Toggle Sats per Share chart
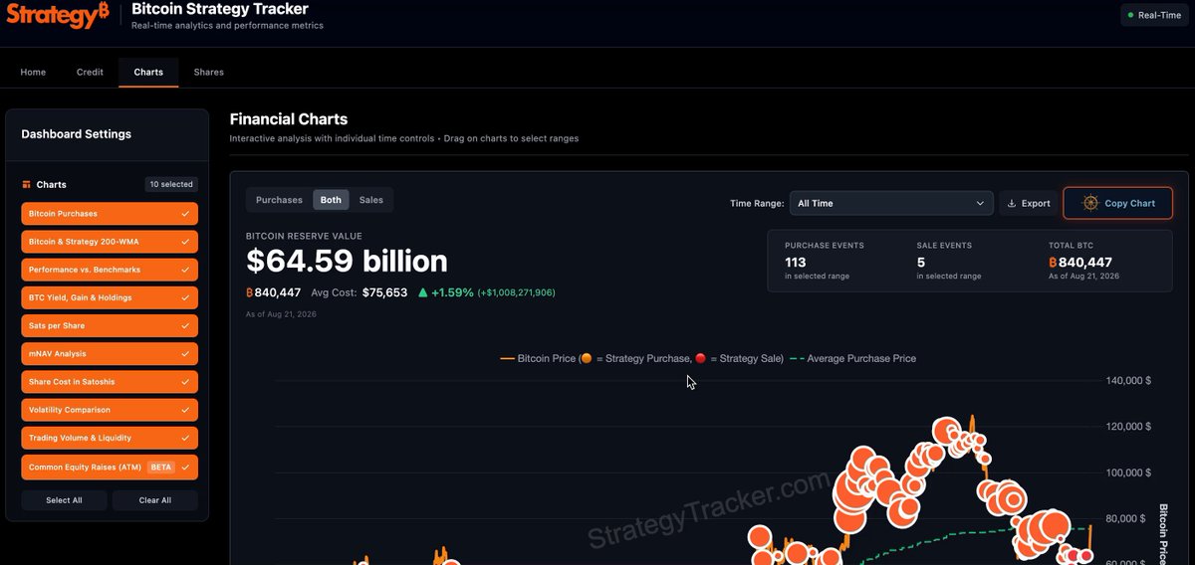Viewport: 1195px width, 565px height. pyautogui.click(x=110, y=325)
